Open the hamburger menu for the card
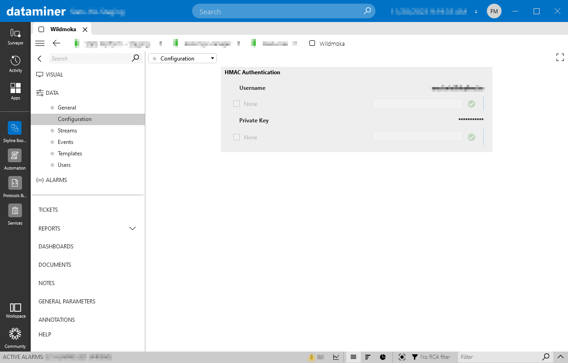 coord(40,43)
